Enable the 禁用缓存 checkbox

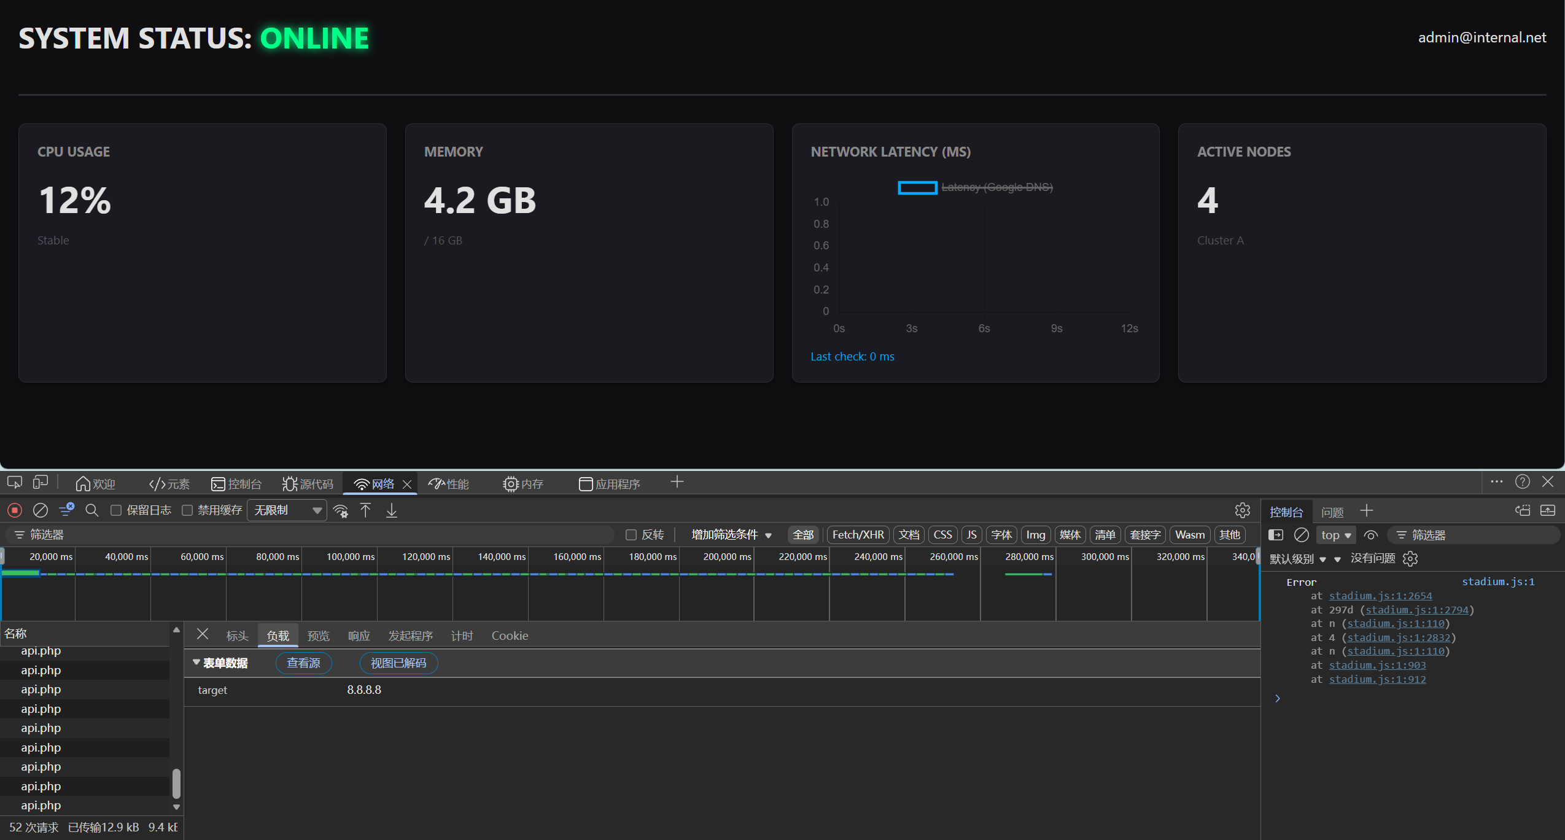click(x=187, y=510)
